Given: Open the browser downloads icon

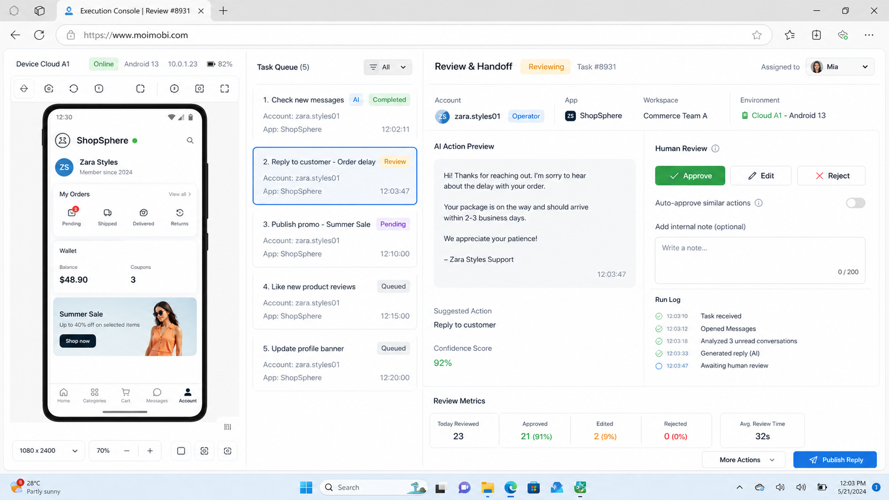Looking at the screenshot, I should [817, 35].
